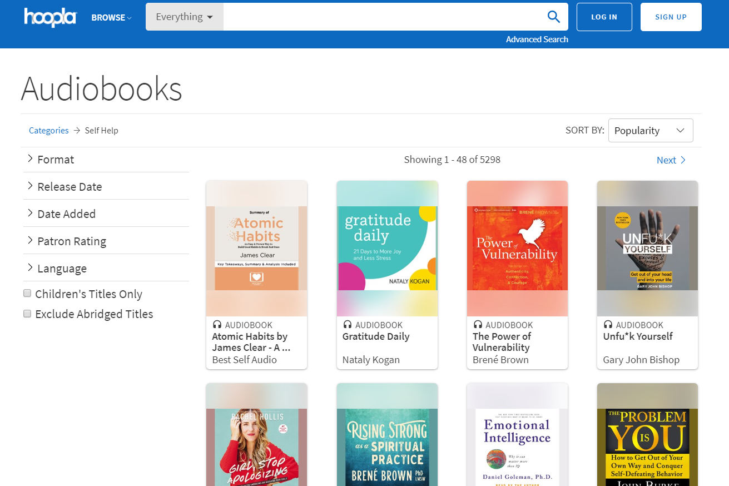729x486 pixels.
Task: Expand the Release Date filter
Action: click(69, 187)
